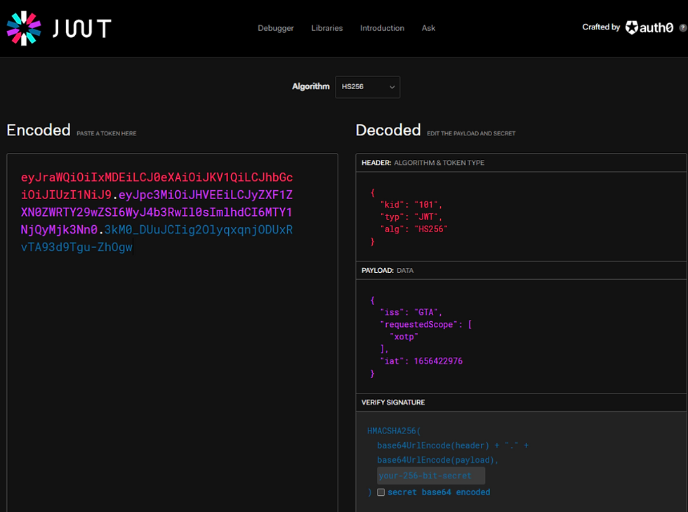Click the "xotp" scope value
Screen dimensions: 688x512
[404, 337]
